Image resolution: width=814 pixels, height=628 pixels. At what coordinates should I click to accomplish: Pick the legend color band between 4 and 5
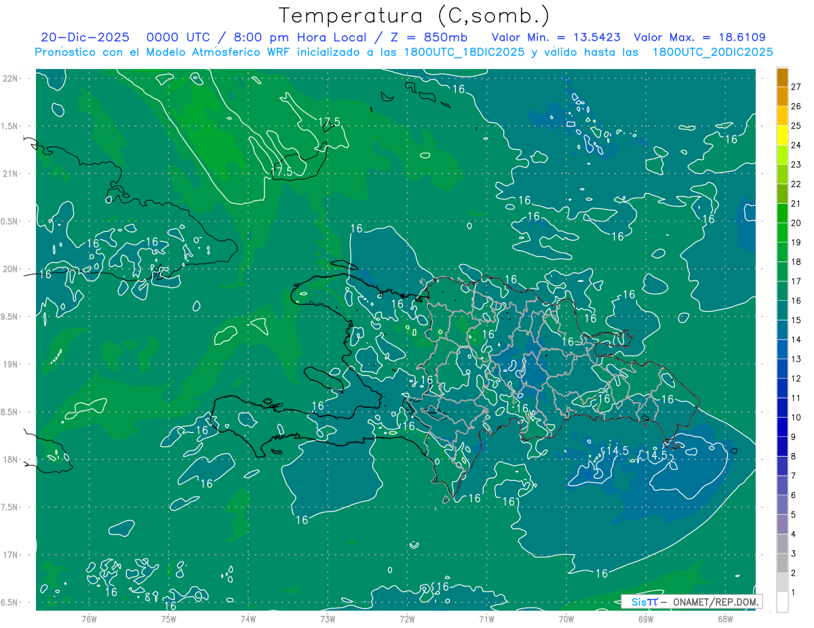click(x=782, y=524)
